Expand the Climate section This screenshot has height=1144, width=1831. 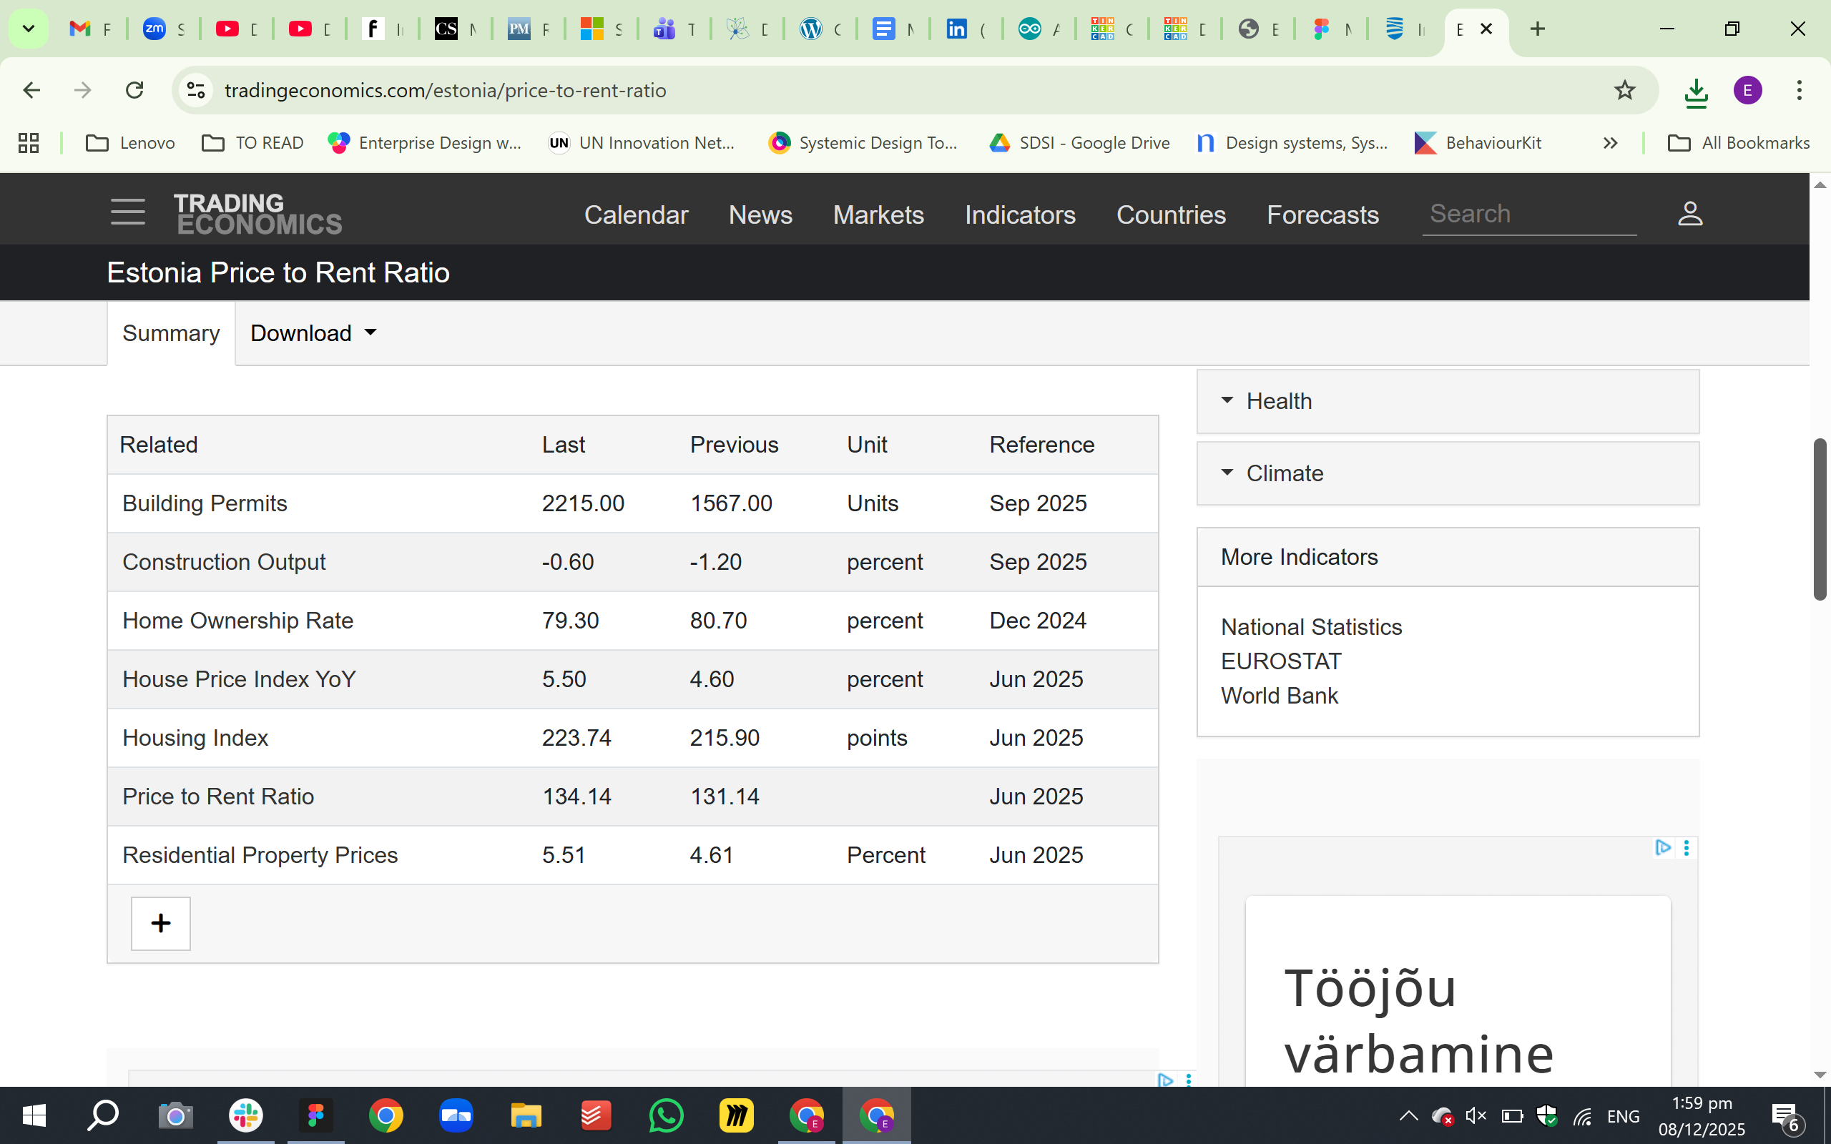(x=1284, y=473)
